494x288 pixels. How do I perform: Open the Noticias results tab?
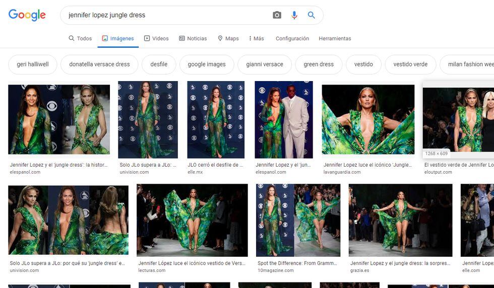pyautogui.click(x=193, y=38)
